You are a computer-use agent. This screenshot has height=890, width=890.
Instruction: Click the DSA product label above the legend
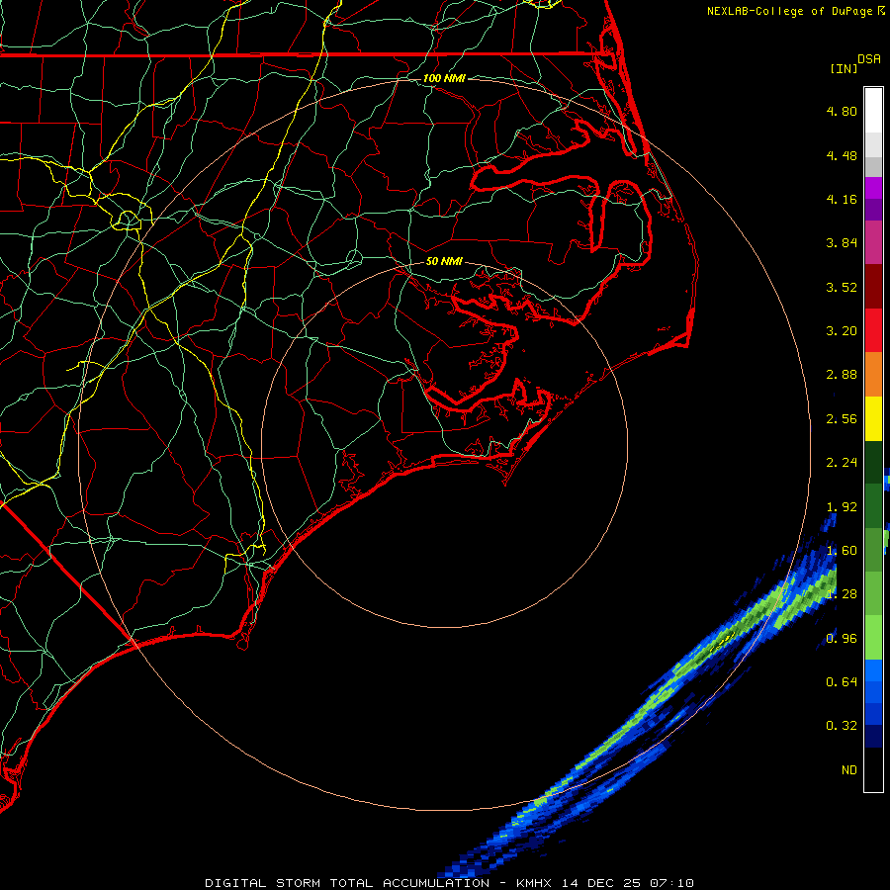(869, 59)
